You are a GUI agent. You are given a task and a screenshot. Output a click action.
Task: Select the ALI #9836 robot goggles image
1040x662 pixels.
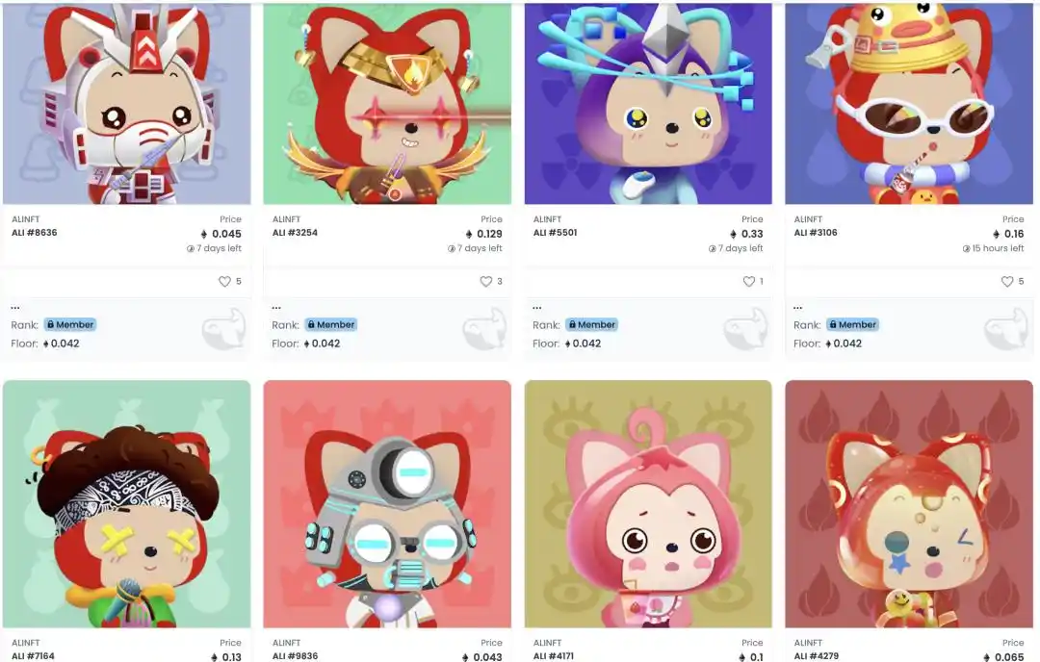pyautogui.click(x=387, y=503)
